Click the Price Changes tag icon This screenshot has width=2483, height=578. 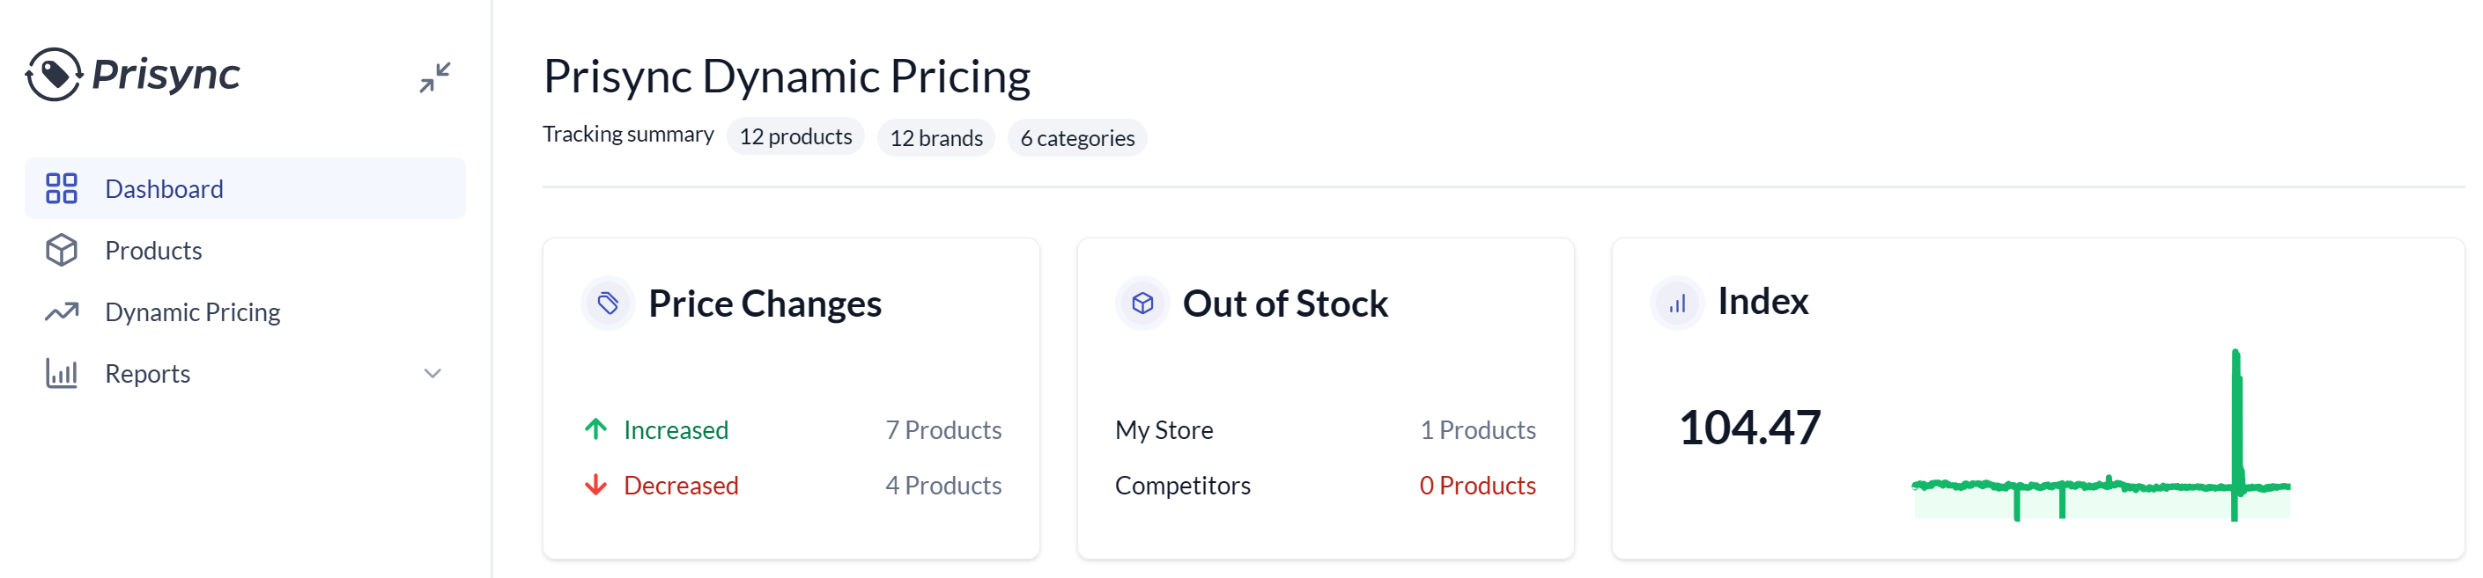[x=609, y=304]
